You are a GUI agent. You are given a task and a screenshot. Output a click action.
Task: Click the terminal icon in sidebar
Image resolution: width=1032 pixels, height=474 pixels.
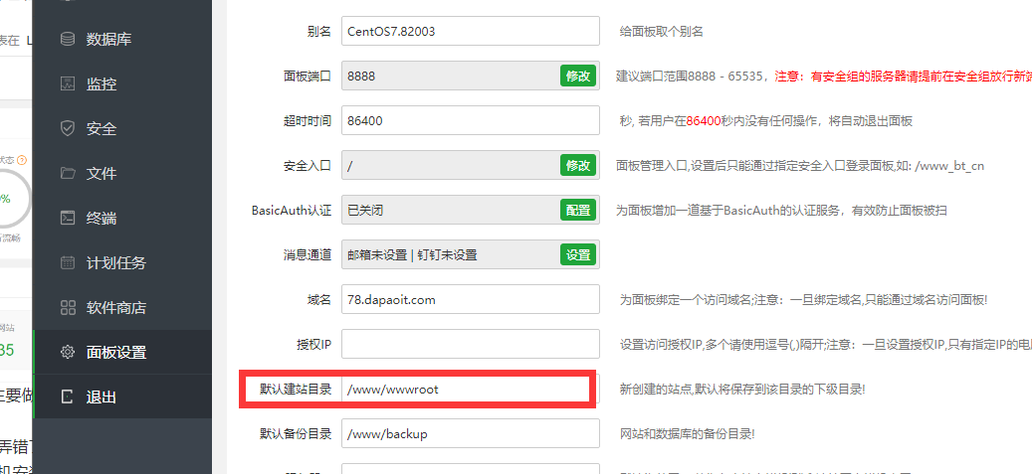tap(67, 219)
